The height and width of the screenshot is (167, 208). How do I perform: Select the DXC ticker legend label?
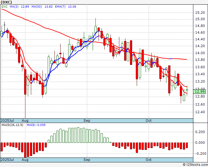(x=5, y=7)
